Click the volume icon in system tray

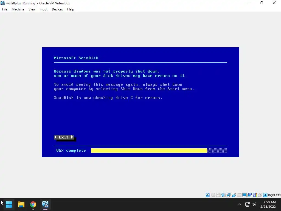tap(254, 204)
